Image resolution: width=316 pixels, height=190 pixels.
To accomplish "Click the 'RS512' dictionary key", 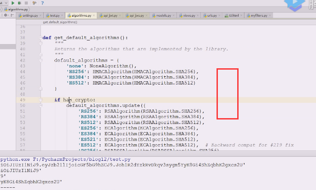I will [x=88, y=122].
